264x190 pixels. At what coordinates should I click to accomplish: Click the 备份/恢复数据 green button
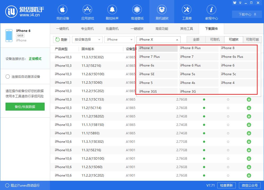[25, 107]
